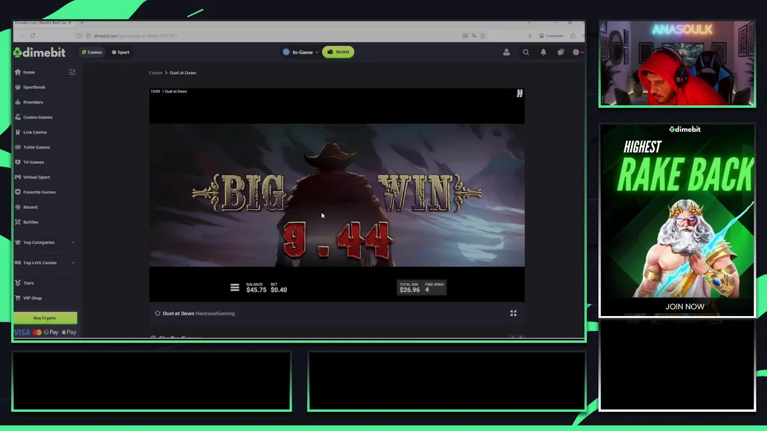Bookmark page with star icon
Viewport: 767px width, 431px height.
[x=482, y=35]
